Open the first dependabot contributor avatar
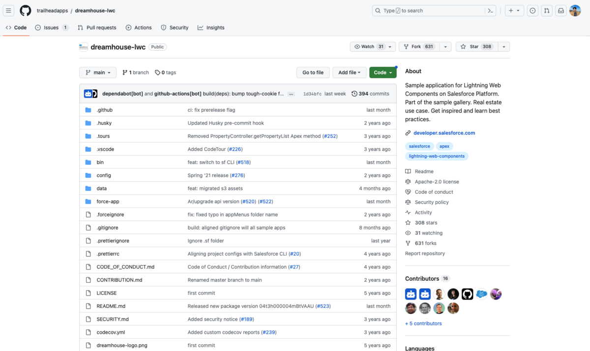The height and width of the screenshot is (351, 590). click(x=411, y=294)
